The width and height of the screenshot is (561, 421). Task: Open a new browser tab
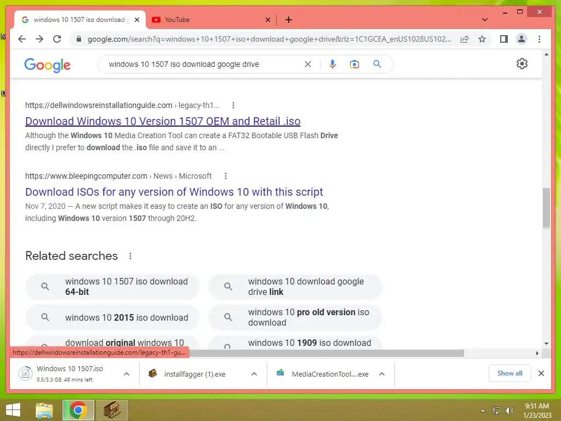point(289,20)
